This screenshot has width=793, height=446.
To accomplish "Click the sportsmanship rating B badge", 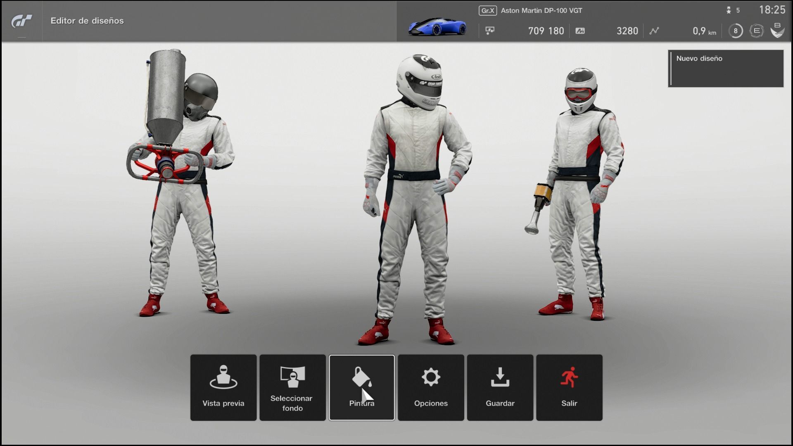I will click(x=777, y=31).
